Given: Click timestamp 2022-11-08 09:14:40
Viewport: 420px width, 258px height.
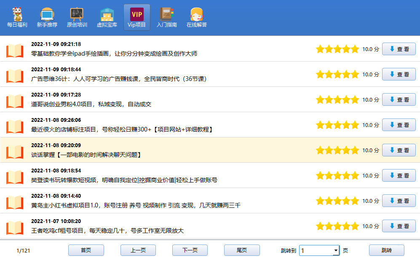Looking at the screenshot, I should pos(56,196).
